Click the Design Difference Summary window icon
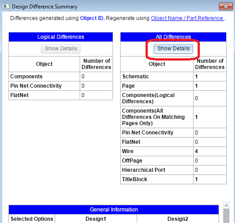Image resolution: width=235 pixels, height=223 pixels. (x=6, y=6)
